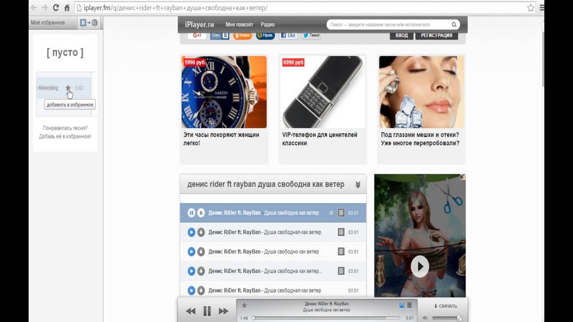Show lyrics for Душа свободно как ветер
Viewport: 573px width, 322px height.
[341, 252]
